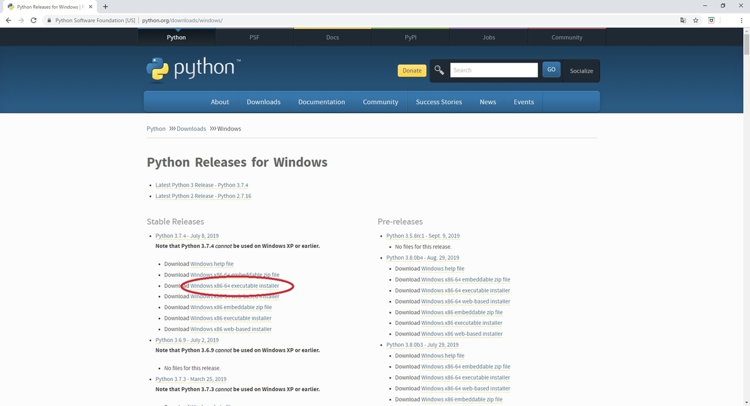Click the address bar URL

pyautogui.click(x=182, y=20)
